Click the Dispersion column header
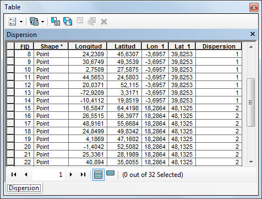This screenshot has width=262, height=199. 219,46
